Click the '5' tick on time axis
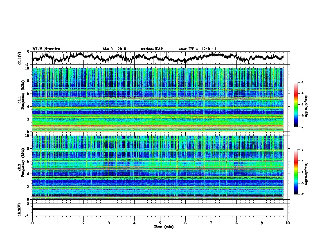The height and width of the screenshot is (250, 324). [x=160, y=223]
